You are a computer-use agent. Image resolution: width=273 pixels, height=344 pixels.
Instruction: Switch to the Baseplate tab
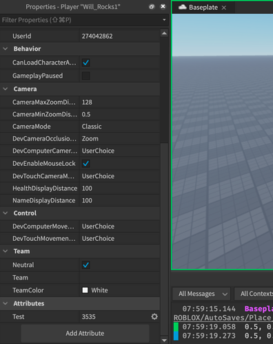tap(203, 8)
